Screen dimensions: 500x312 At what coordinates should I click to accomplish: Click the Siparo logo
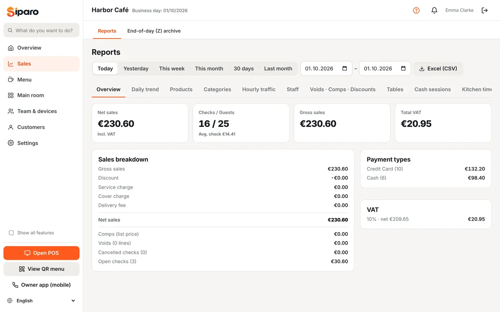tap(22, 11)
